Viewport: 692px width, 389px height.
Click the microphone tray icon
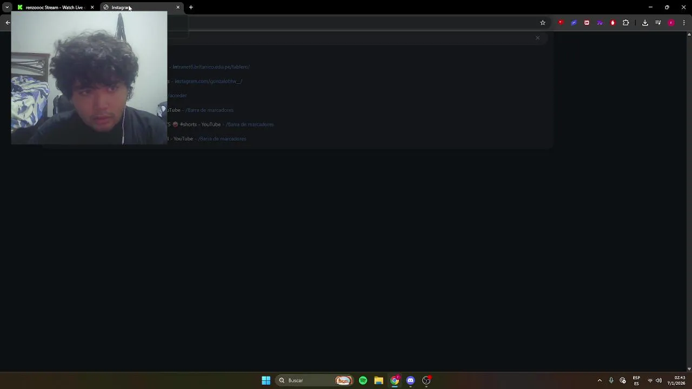(x=611, y=380)
